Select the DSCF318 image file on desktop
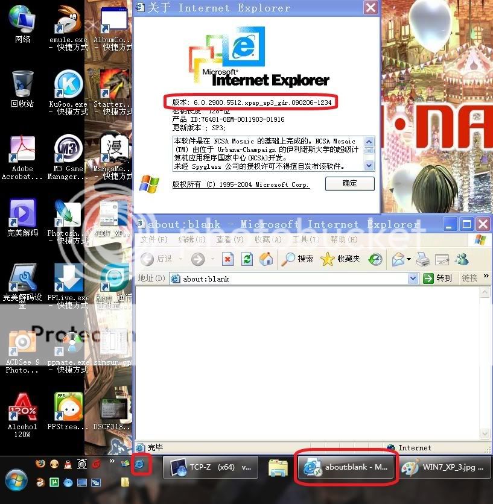Viewport: 493px width, 504px height. [x=113, y=415]
